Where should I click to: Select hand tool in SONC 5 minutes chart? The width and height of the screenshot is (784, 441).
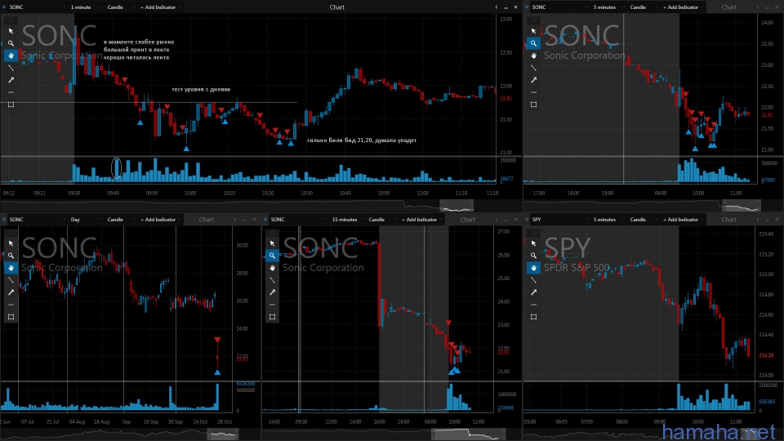point(533,56)
